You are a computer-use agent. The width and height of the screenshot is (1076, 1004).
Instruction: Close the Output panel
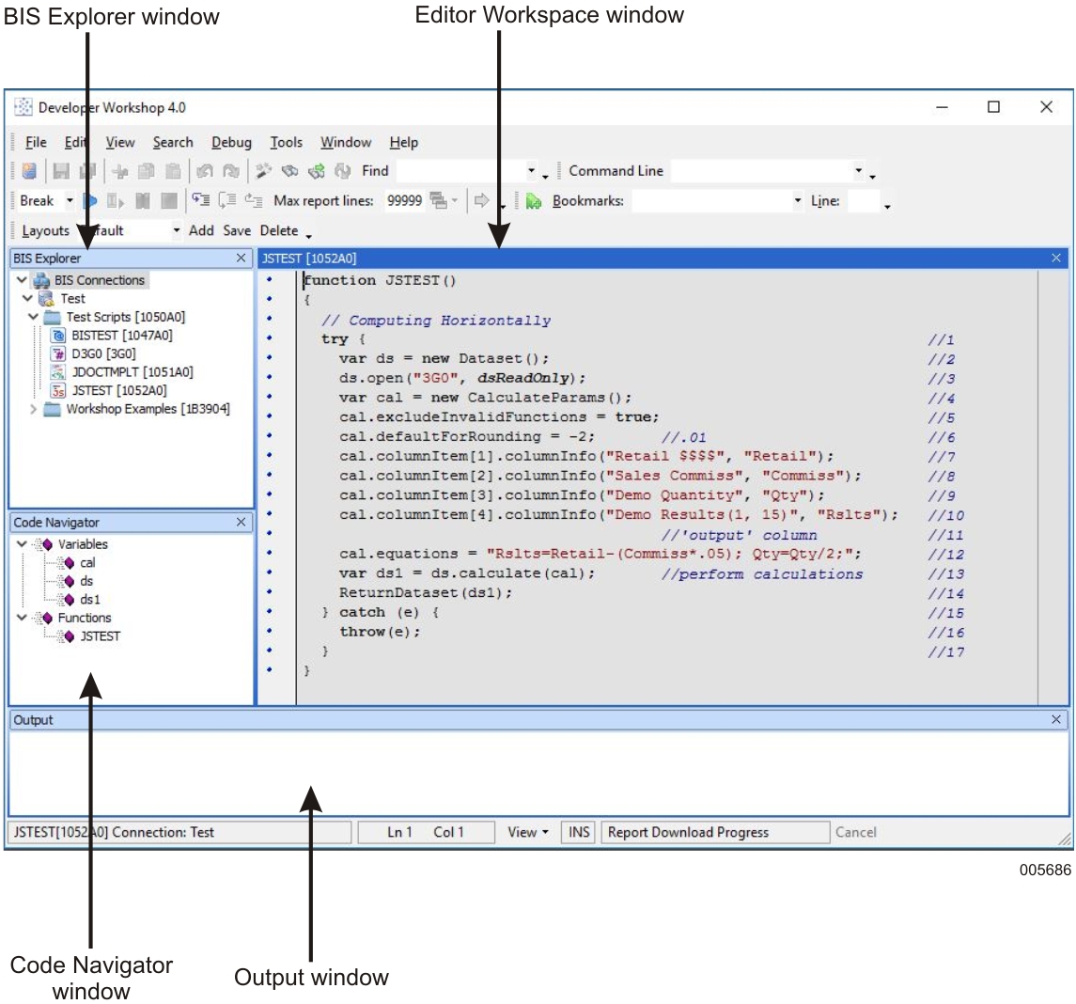[1056, 719]
